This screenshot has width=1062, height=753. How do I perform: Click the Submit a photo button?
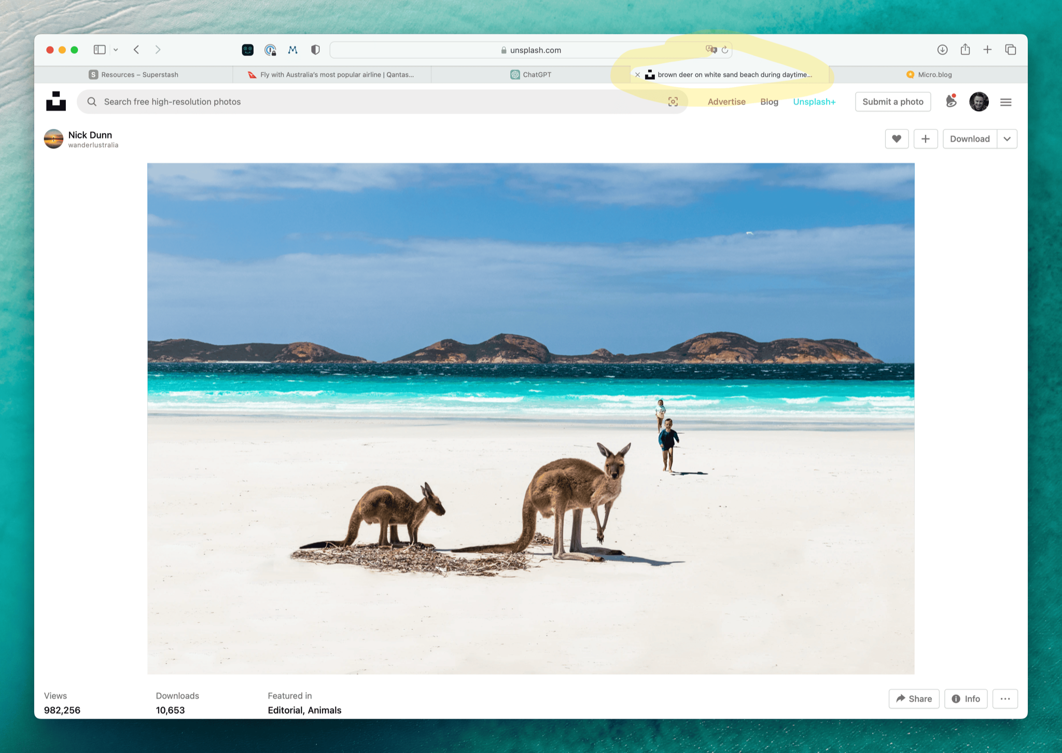point(892,102)
